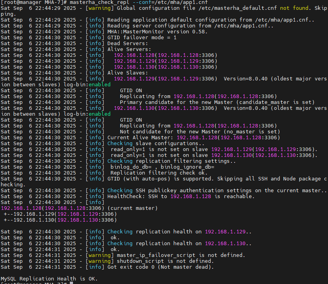This screenshot has width=328, height=284.
Task: Click [warning] tag on Global configuration line
Action: (100, 8)
